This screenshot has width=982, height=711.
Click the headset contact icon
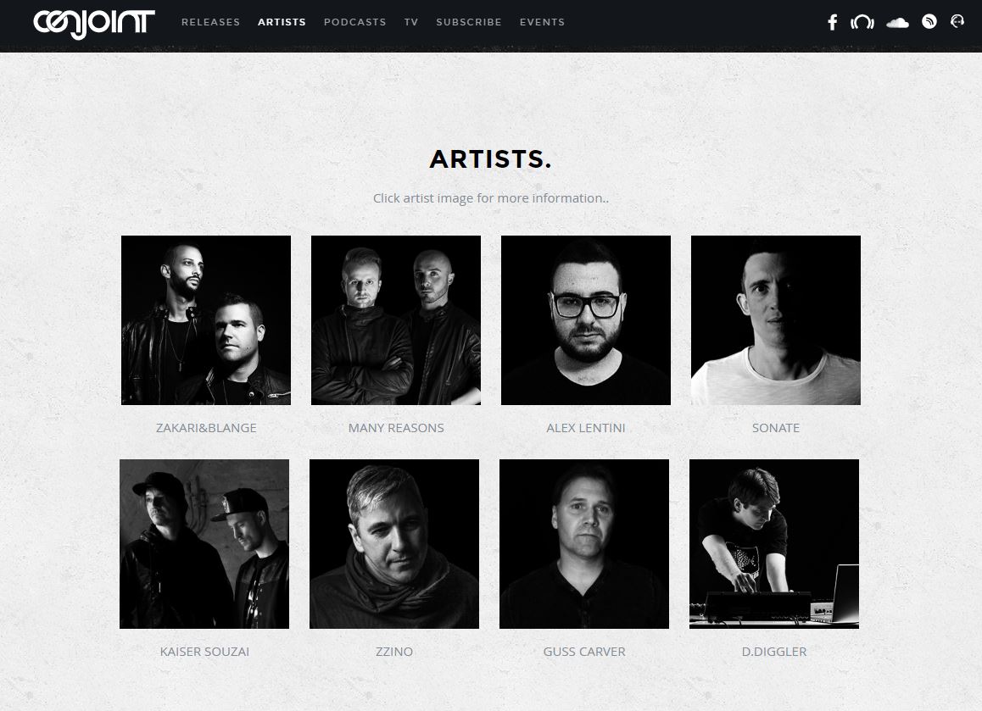click(x=957, y=22)
